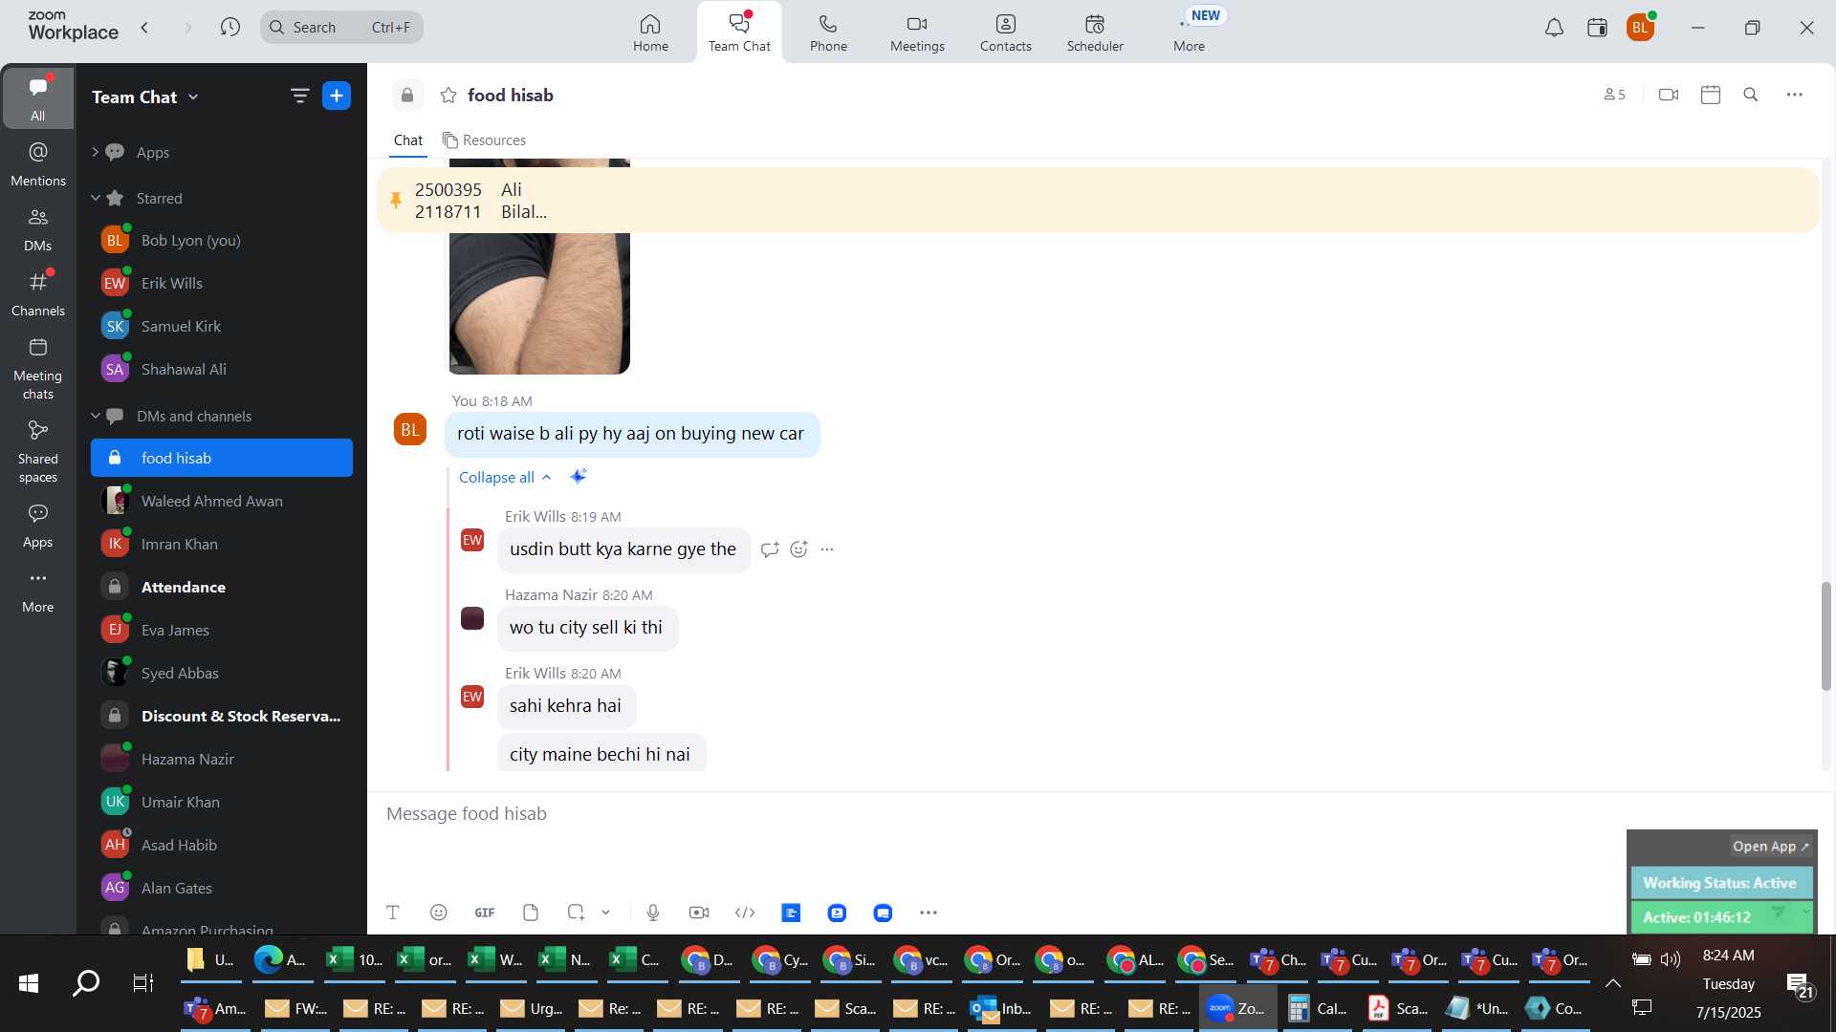Open chat with Erik Wills
This screenshot has width=1836, height=1032.
click(222, 283)
